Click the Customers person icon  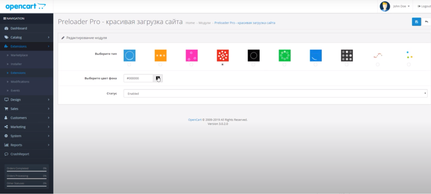click(6, 118)
